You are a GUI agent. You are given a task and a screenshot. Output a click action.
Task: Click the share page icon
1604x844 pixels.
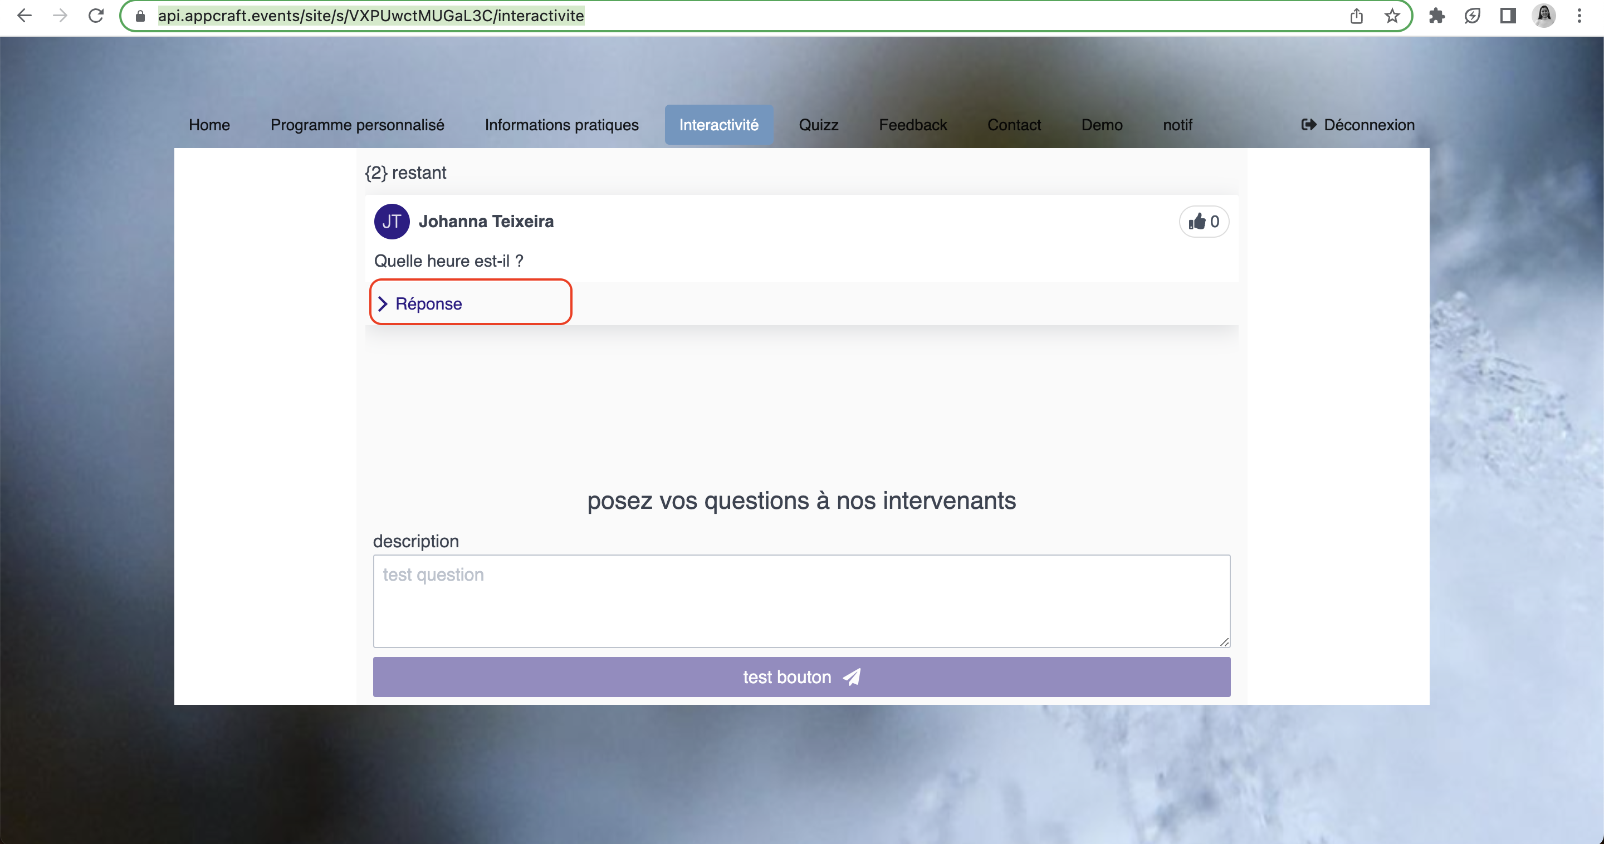(1356, 16)
